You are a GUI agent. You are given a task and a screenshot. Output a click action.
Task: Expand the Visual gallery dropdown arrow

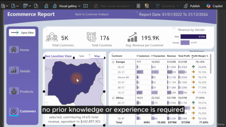[79, 6]
